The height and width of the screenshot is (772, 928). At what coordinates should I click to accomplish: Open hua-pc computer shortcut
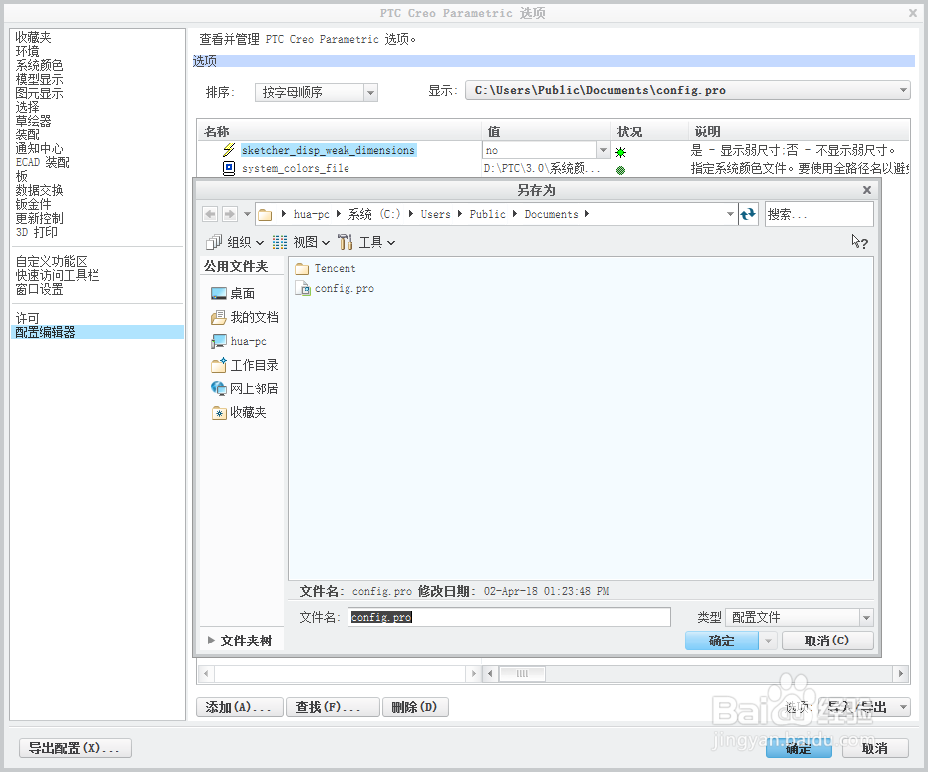tap(239, 341)
